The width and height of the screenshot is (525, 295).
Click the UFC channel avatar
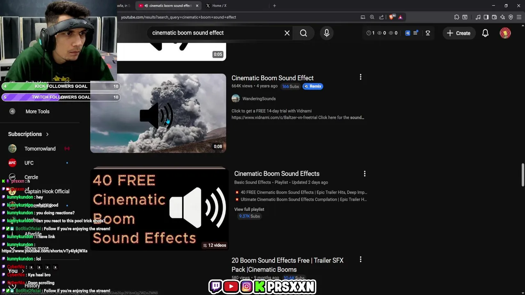12,163
